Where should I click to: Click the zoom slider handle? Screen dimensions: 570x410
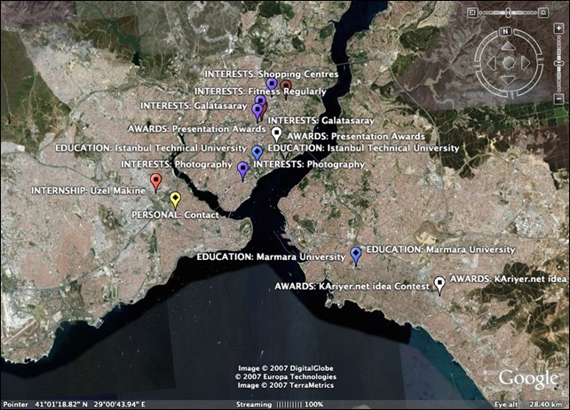558,63
